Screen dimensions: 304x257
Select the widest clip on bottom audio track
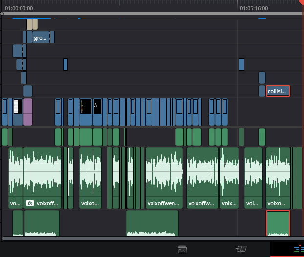[x=152, y=223]
